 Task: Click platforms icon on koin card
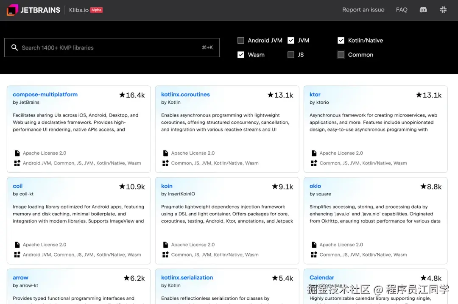coord(166,254)
